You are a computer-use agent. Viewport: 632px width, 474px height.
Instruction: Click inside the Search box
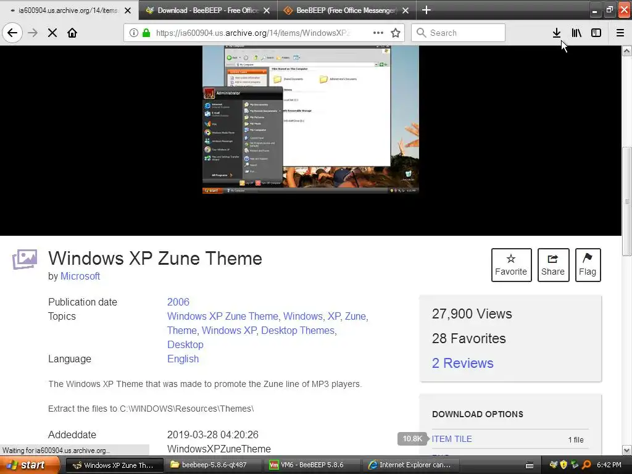(x=459, y=33)
